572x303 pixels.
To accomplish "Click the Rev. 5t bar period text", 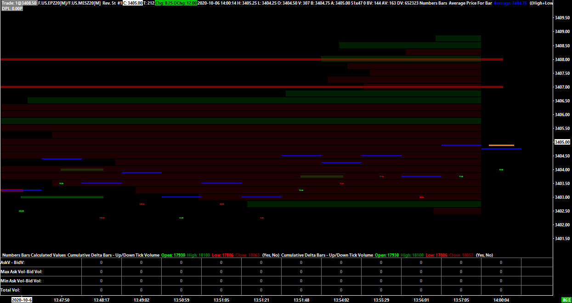I will 109,3.
